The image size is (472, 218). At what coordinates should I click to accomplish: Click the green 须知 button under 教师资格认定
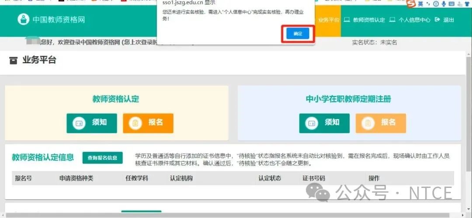tap(92, 123)
